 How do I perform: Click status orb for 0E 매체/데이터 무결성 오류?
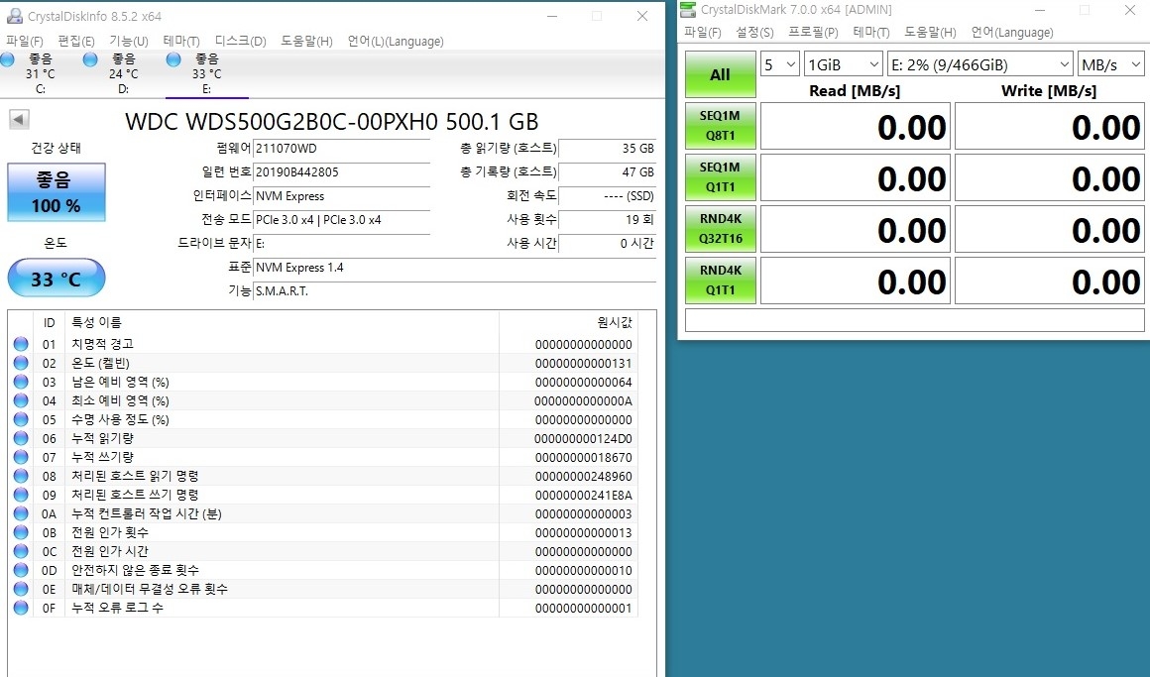point(21,589)
